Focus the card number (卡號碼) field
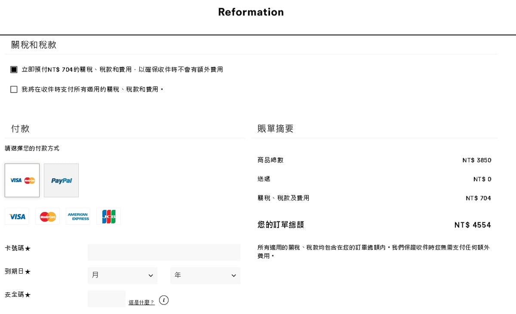 coord(164,252)
